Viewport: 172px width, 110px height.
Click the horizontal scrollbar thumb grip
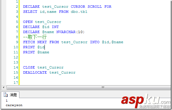103,87
